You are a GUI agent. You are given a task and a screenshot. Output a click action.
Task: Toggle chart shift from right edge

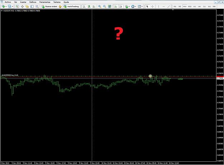pyautogui.click(x=121, y=6)
